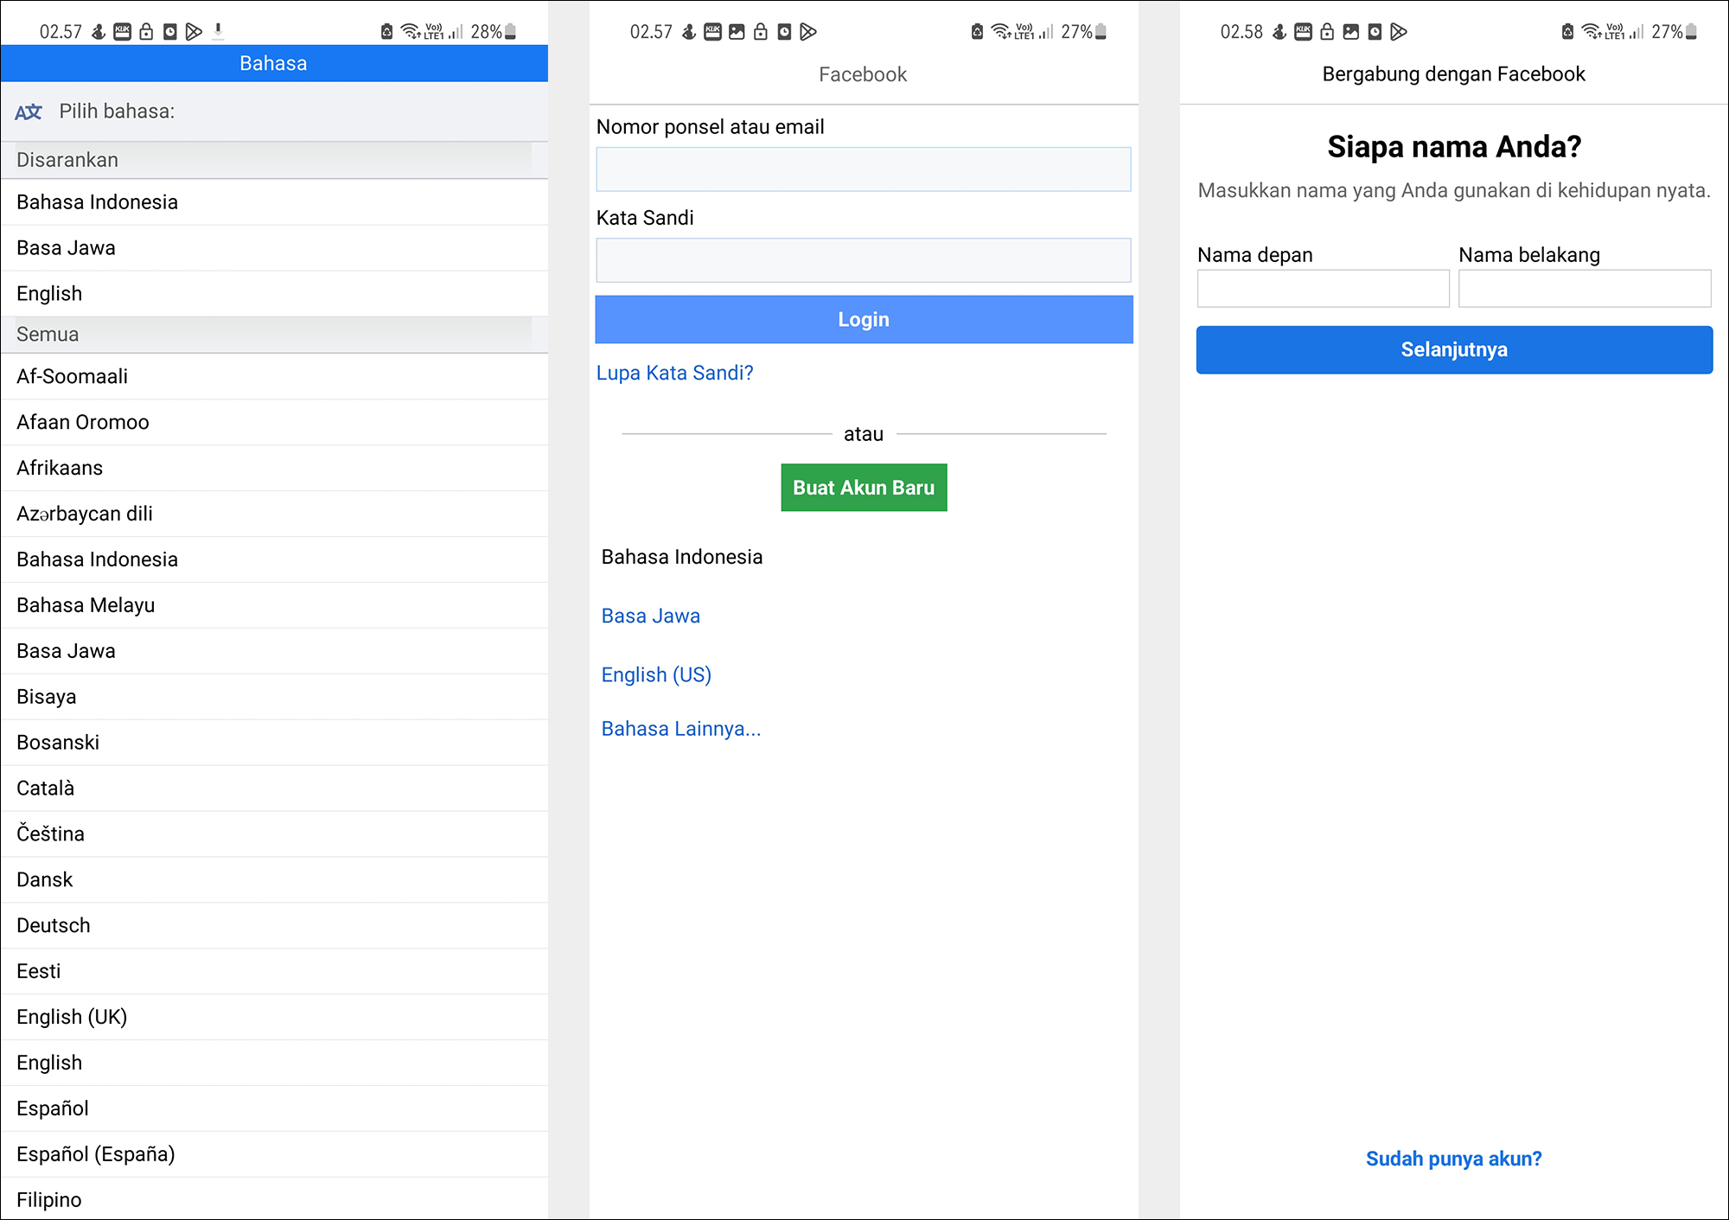Click the Selanjutnya button

(1453, 349)
